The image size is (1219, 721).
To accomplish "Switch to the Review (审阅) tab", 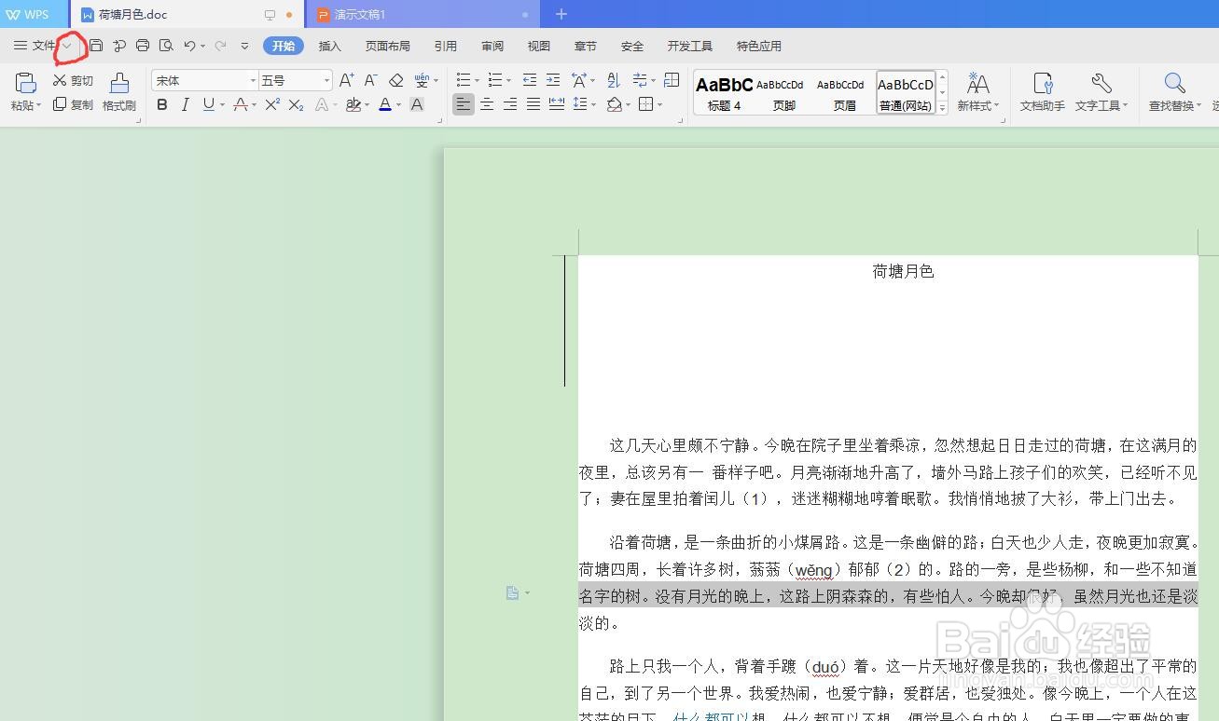I will (x=492, y=46).
